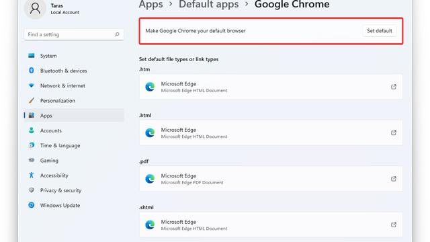Click the Privacy shield icon
The image size is (430, 242).
32,190
